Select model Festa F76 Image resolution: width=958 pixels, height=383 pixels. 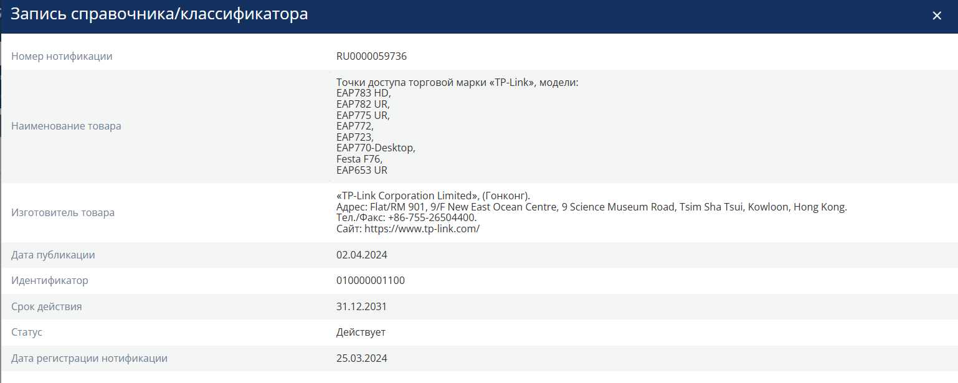[359, 159]
